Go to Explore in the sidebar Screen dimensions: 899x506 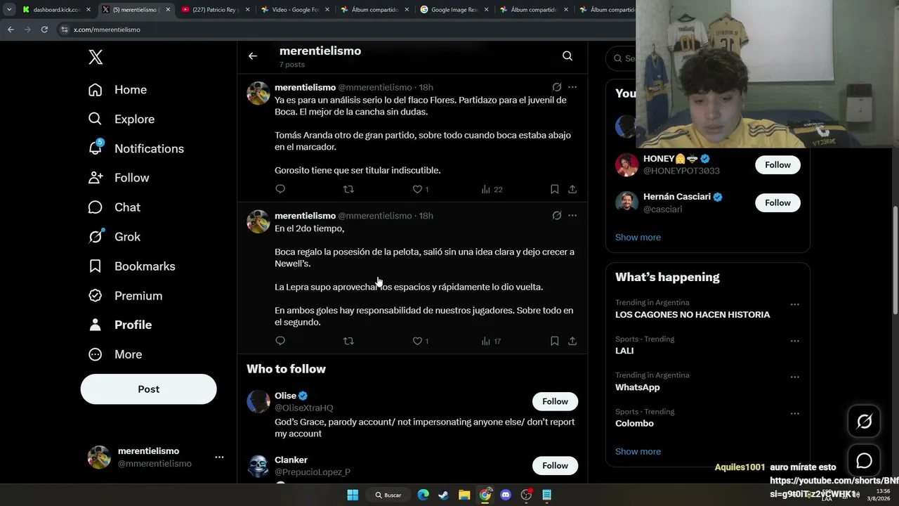121,119
